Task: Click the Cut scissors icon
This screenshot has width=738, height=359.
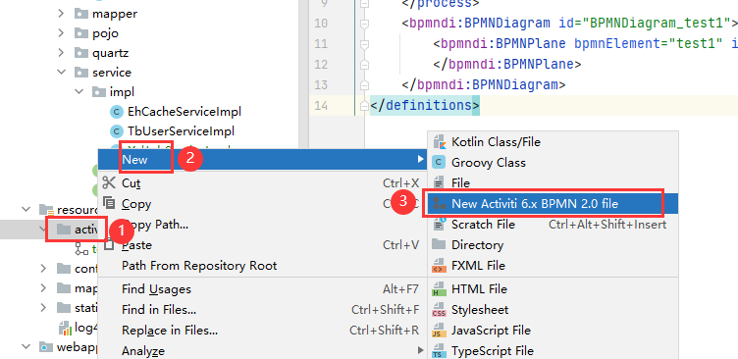Action: click(109, 182)
